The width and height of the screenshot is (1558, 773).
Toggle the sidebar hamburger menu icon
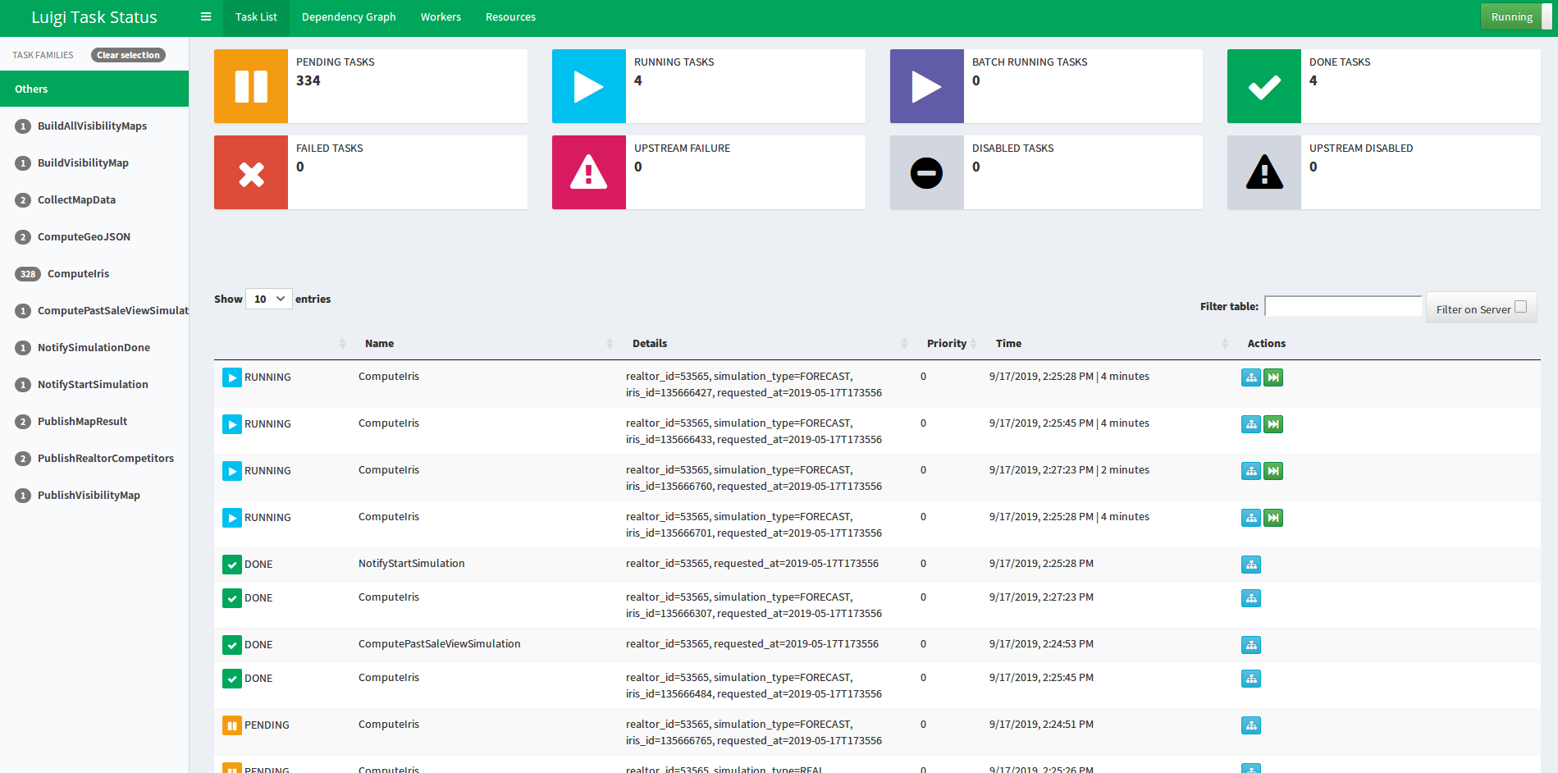click(206, 17)
